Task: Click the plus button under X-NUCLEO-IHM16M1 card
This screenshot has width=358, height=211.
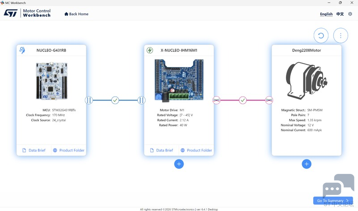Action: coord(179,164)
